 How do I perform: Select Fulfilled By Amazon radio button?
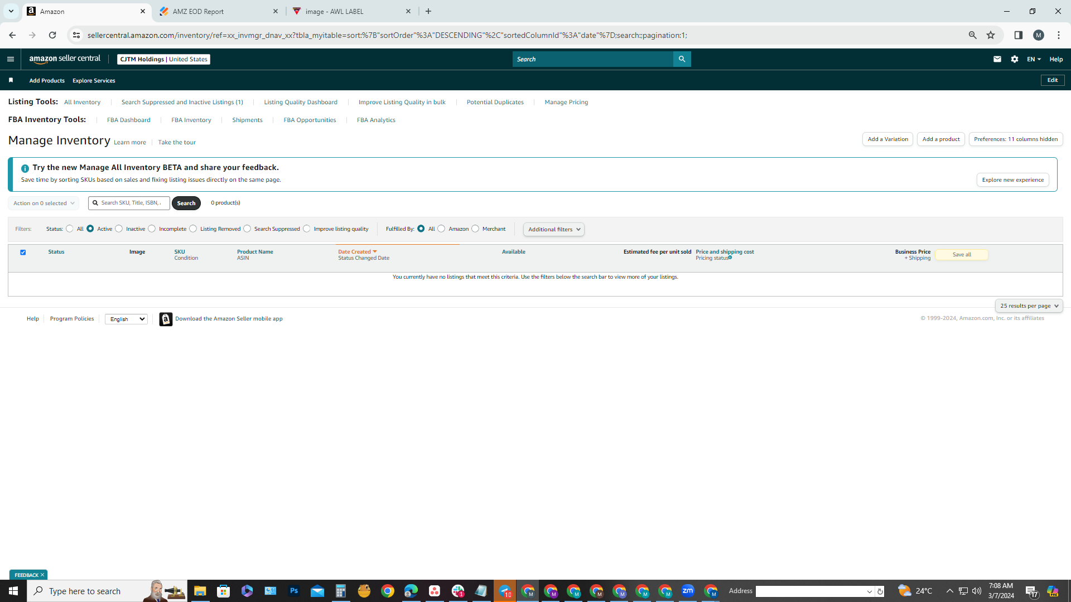pos(441,229)
